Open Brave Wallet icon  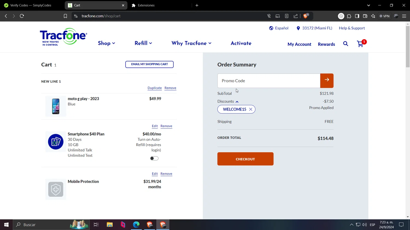pyautogui.click(x=365, y=16)
